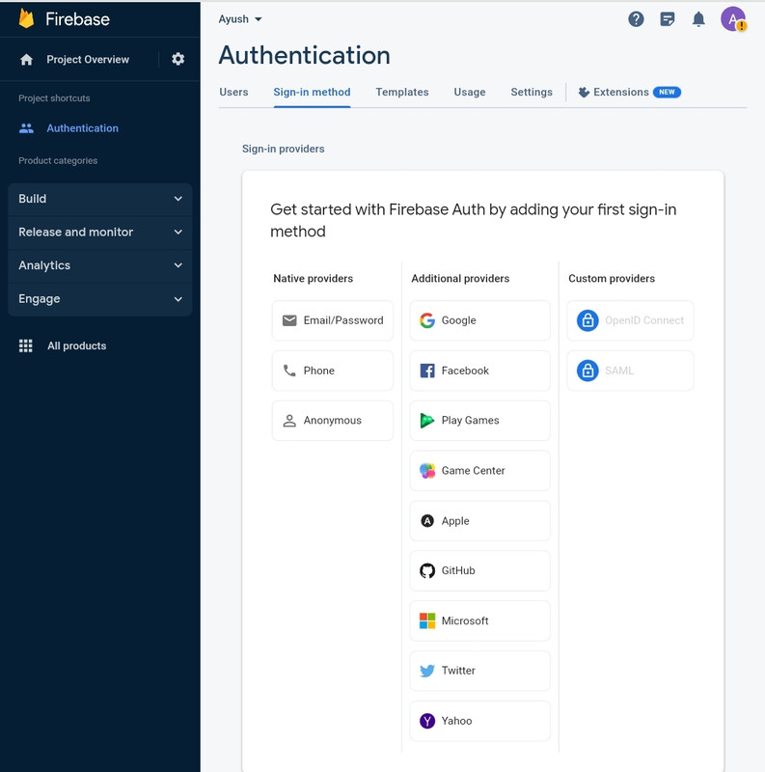Choose the Yahoo provider label
Viewport: 765px width, 772px height.
tap(457, 721)
